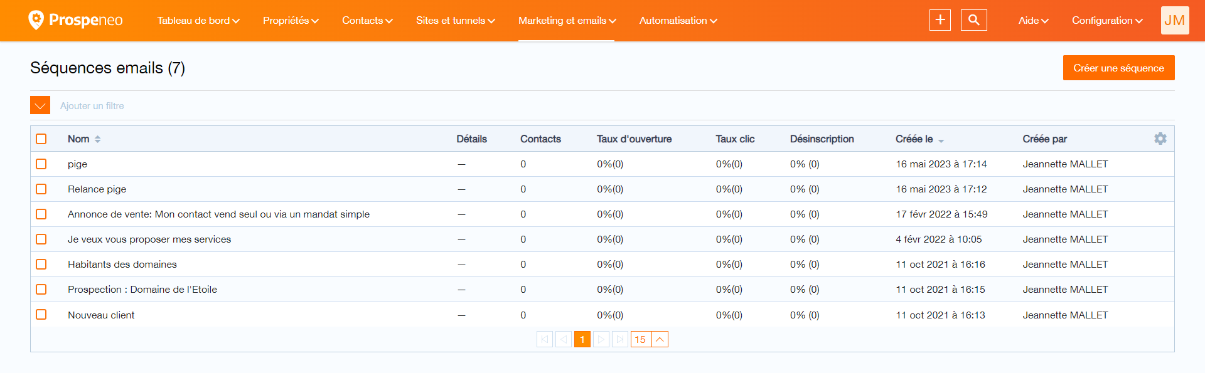Expand the Automatisation menu

click(678, 21)
